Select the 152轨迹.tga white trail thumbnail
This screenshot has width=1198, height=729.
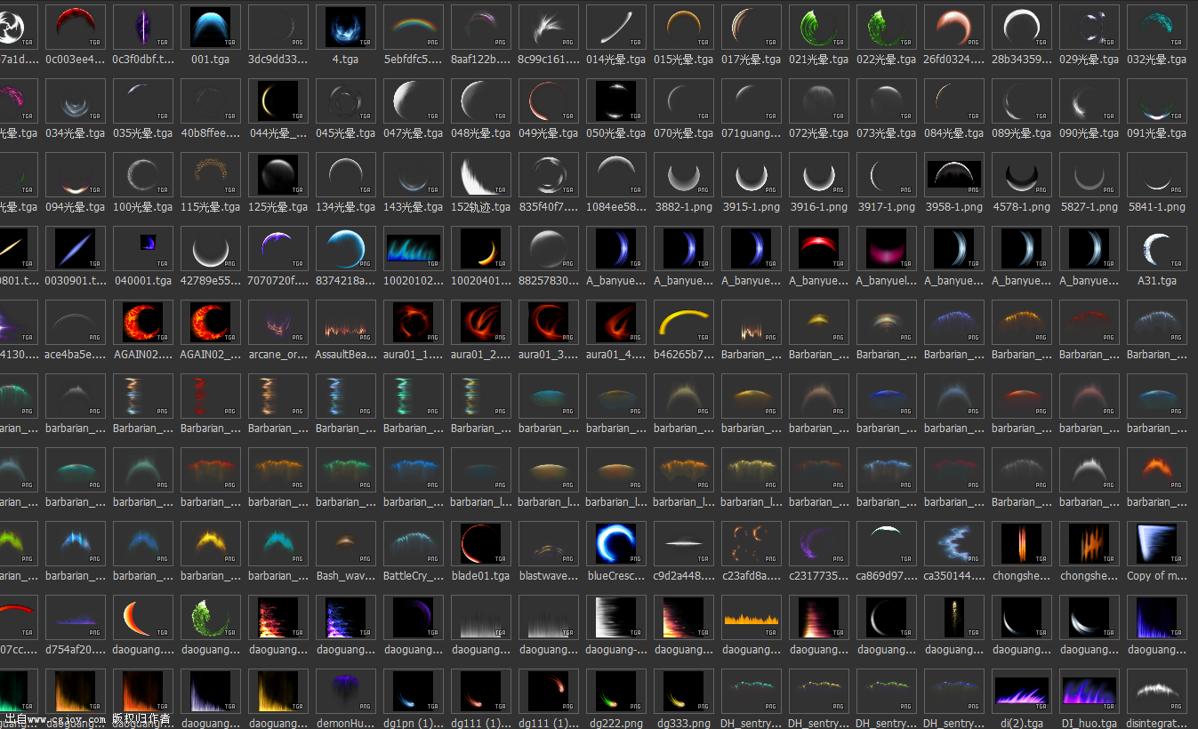(x=481, y=174)
